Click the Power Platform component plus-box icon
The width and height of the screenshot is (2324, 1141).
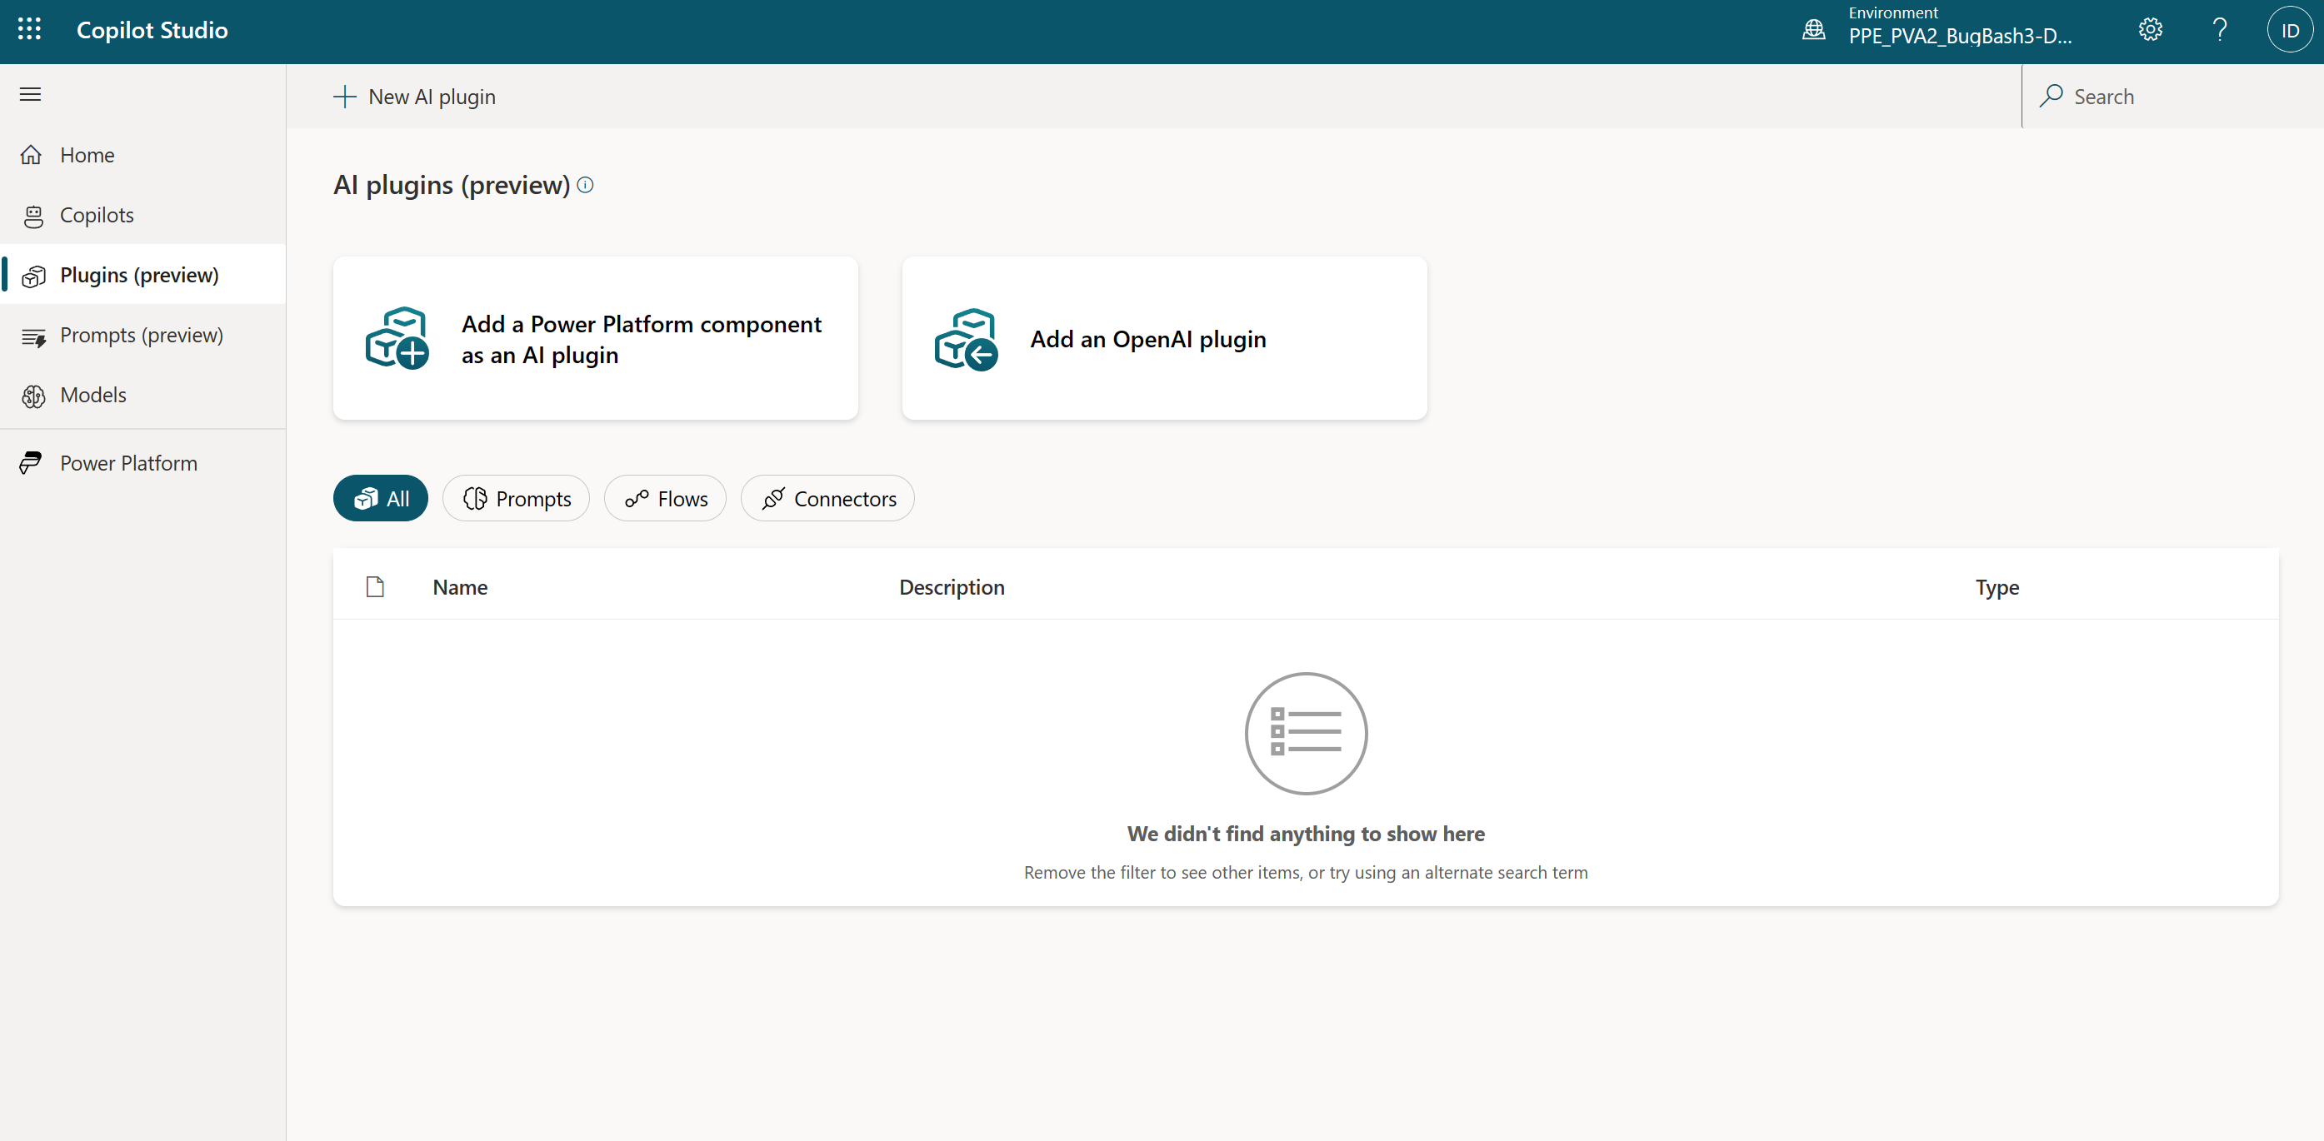pyautogui.click(x=397, y=338)
